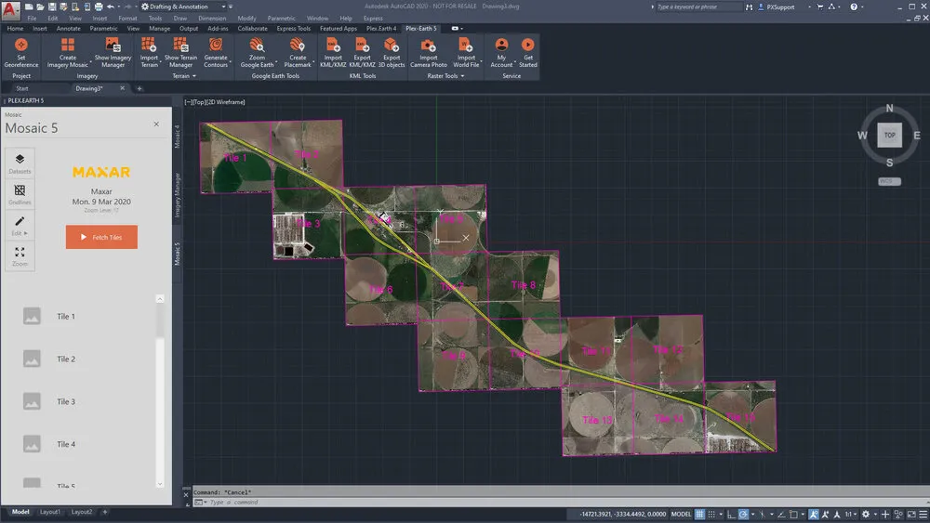The height and width of the screenshot is (523, 930).
Task: Close the Drawing3 document tab
Action: (x=122, y=88)
